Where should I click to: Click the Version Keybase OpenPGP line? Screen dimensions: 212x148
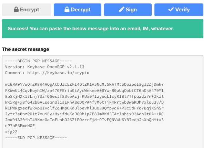[44, 67]
